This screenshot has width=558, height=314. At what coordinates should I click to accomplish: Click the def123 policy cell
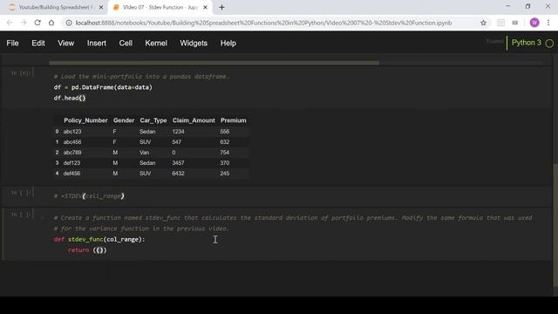click(71, 163)
